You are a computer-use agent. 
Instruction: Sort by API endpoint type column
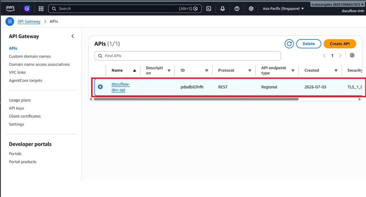click(x=293, y=70)
